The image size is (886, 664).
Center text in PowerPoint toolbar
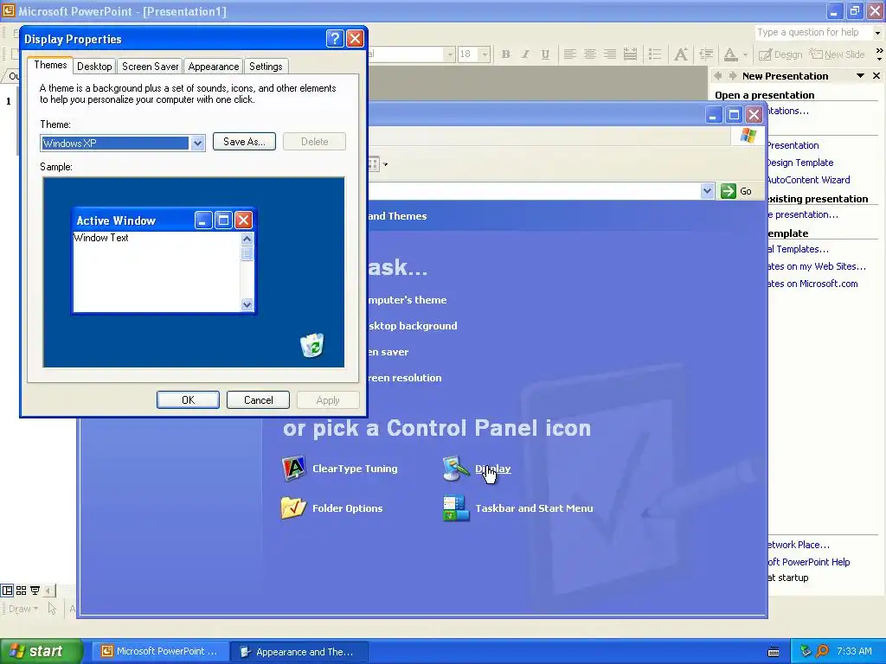tap(589, 54)
